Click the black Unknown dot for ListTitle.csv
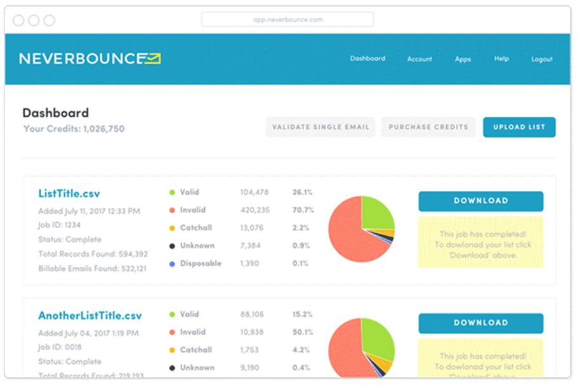 [x=171, y=246]
